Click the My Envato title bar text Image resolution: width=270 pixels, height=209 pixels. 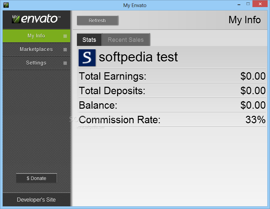[135, 5]
